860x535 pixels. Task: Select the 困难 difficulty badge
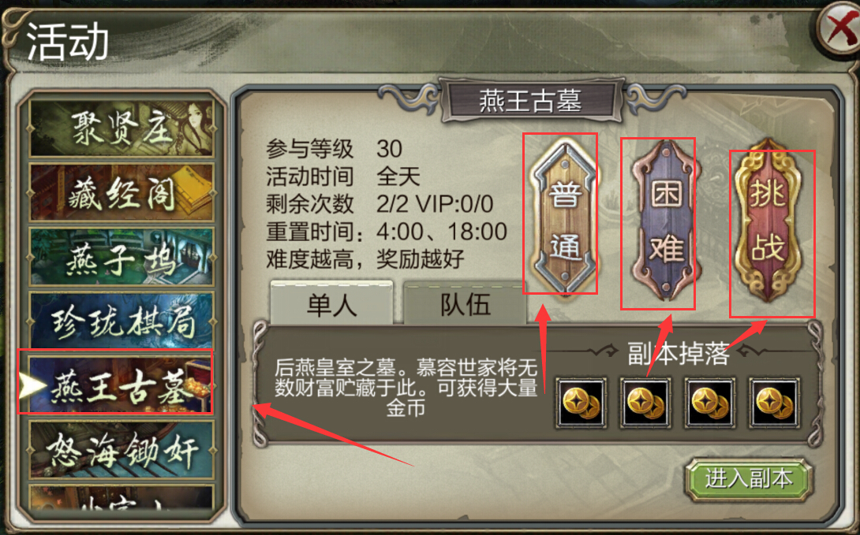tap(666, 221)
